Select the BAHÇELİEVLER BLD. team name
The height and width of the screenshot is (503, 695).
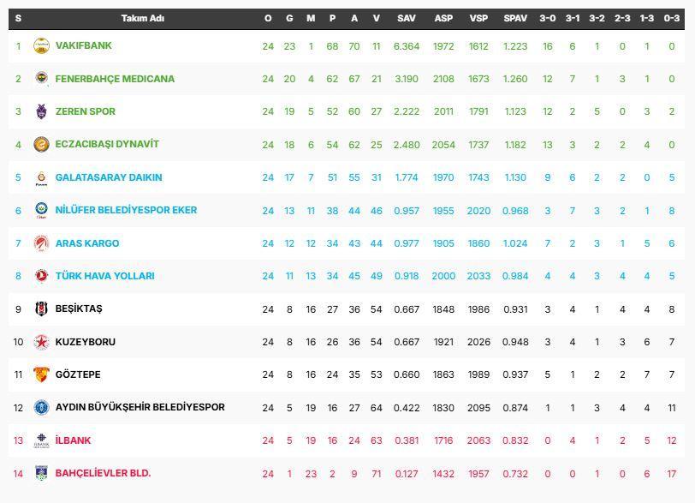pos(103,473)
